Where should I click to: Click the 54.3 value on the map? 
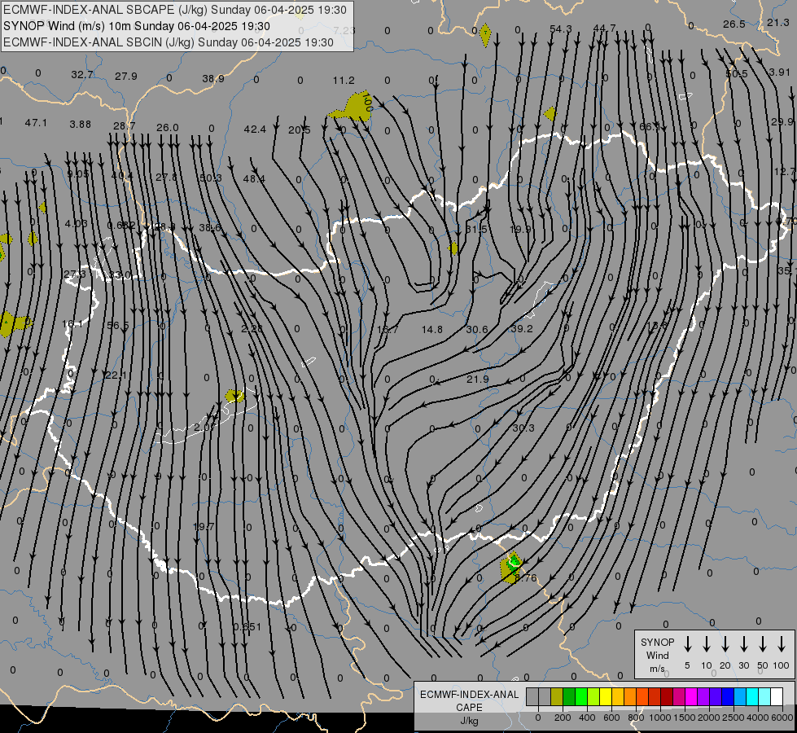[x=561, y=29]
